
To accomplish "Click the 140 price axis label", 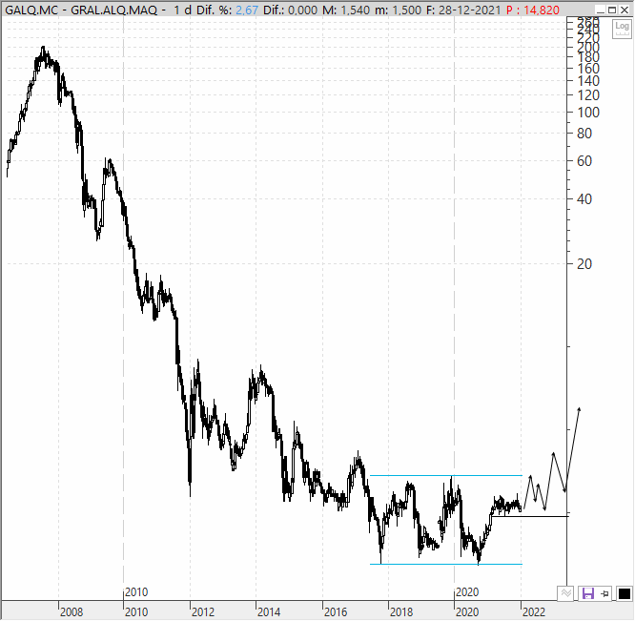I will (x=588, y=81).
